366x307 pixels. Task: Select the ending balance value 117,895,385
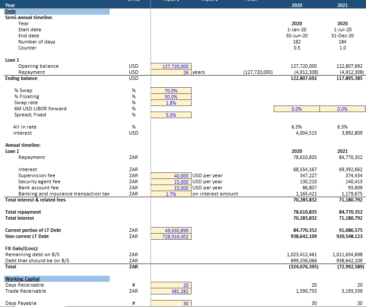[349, 78]
